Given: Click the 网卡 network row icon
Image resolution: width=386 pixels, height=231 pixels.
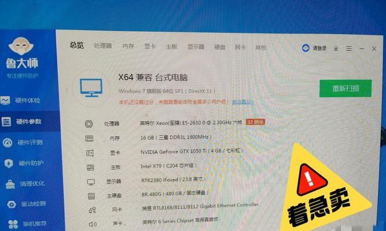Looking at the screenshot, I should point(93,210).
